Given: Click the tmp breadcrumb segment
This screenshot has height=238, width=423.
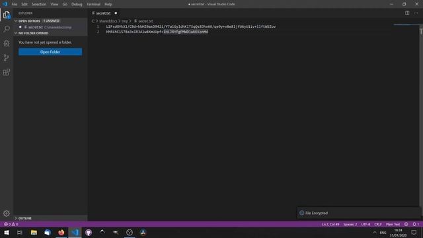Looking at the screenshot, I should tap(125, 21).
